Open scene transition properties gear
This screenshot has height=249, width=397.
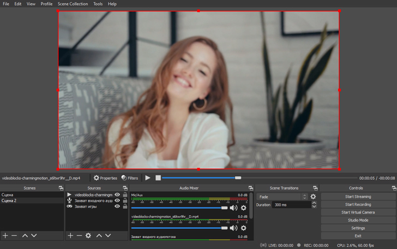tap(313, 197)
